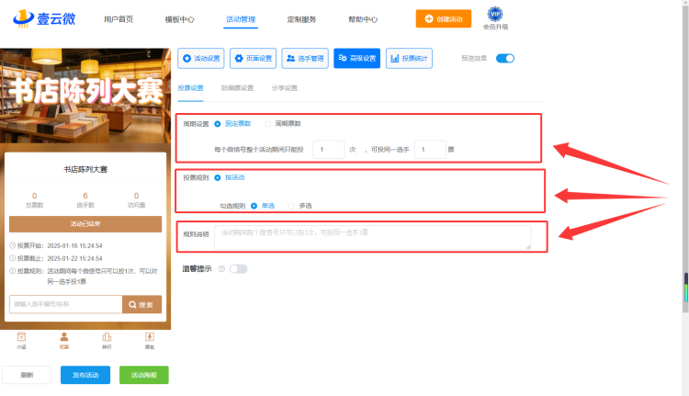Open 投票统计 chart toolbar button
Viewport: 689px width, 396px height.
pyautogui.click(x=409, y=58)
